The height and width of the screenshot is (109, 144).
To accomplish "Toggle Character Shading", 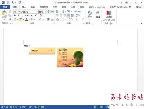I will (48, 19).
